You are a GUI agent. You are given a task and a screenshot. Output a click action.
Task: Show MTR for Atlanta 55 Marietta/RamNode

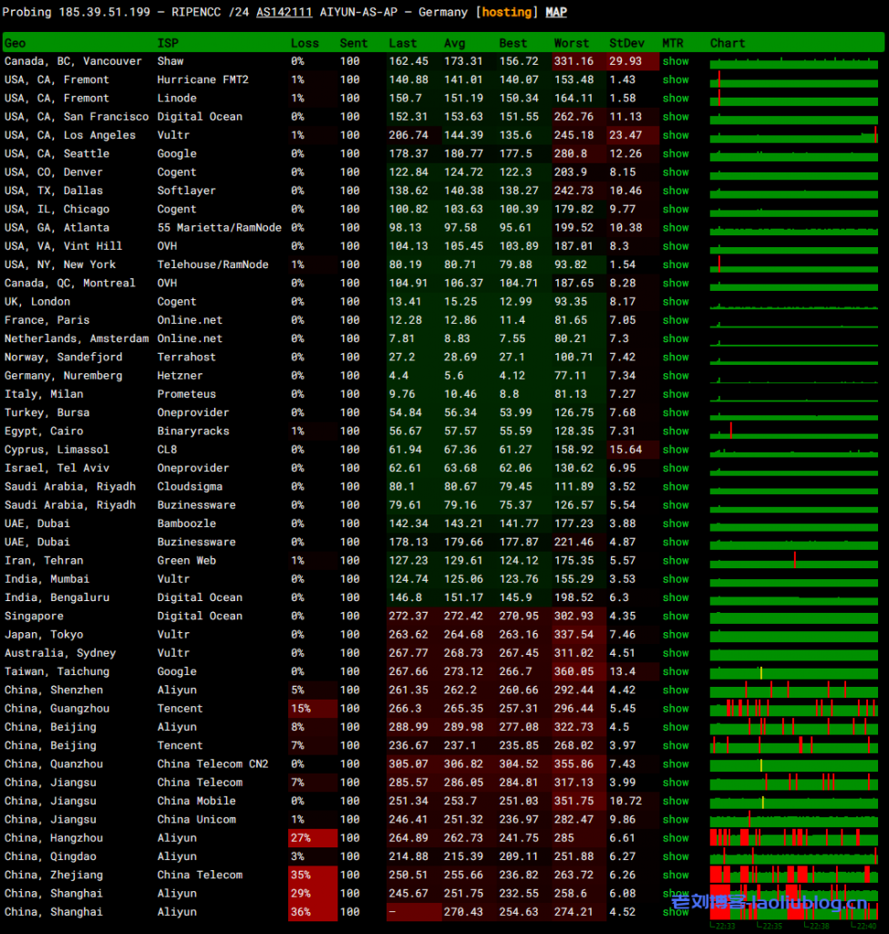pos(676,227)
